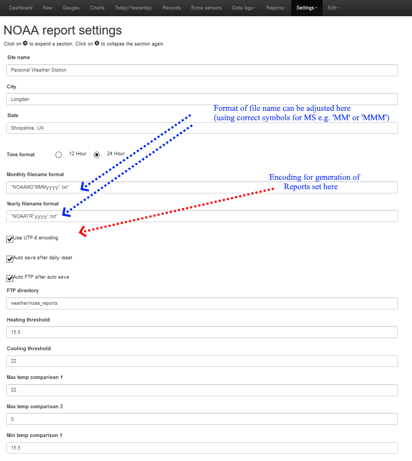Viewport: 412px width, 461px height.
Task: Click the expand arrow icon in the instructions
Action: [x=26, y=44]
